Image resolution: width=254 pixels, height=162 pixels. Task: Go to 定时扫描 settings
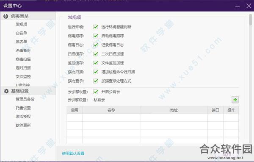tap(23, 68)
